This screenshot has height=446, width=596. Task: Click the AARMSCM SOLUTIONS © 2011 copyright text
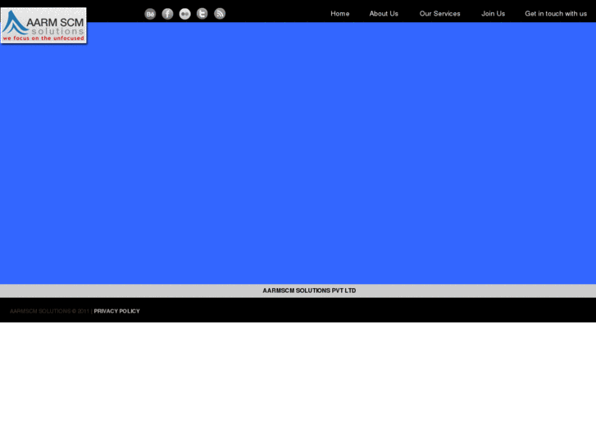pyautogui.click(x=49, y=311)
